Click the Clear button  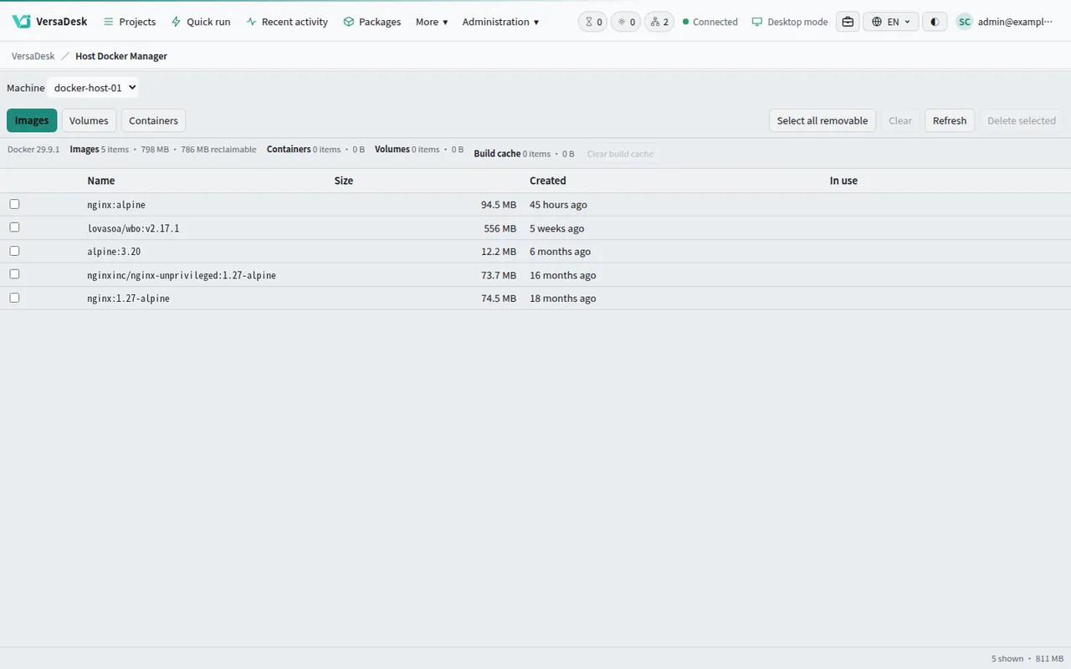900,120
